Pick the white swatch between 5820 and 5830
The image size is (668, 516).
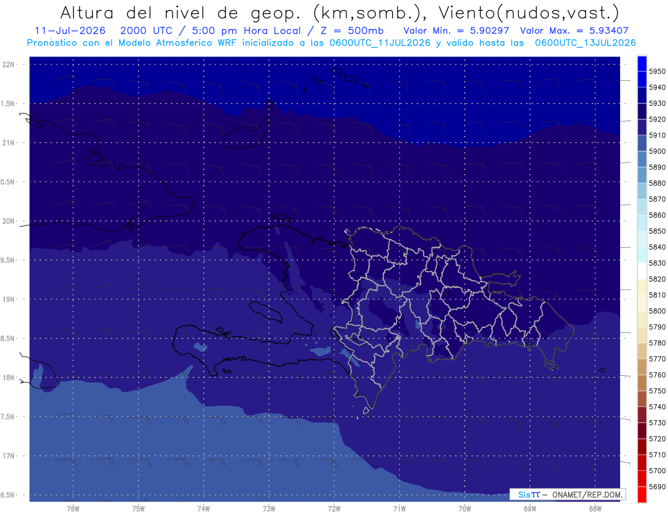(x=641, y=271)
